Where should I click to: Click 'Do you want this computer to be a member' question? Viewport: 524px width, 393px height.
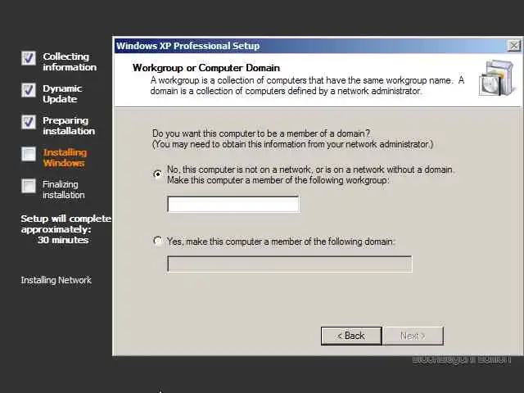point(261,133)
